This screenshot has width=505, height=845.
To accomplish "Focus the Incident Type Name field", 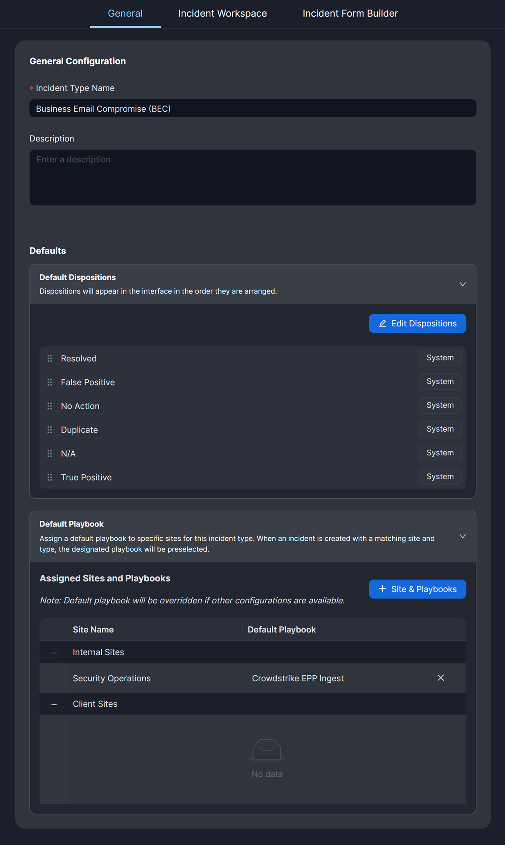I will (253, 108).
